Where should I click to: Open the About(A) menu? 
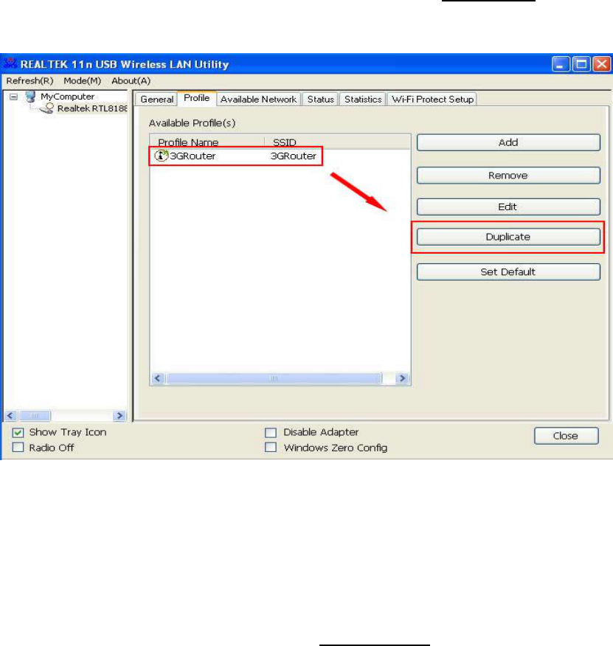(x=131, y=81)
